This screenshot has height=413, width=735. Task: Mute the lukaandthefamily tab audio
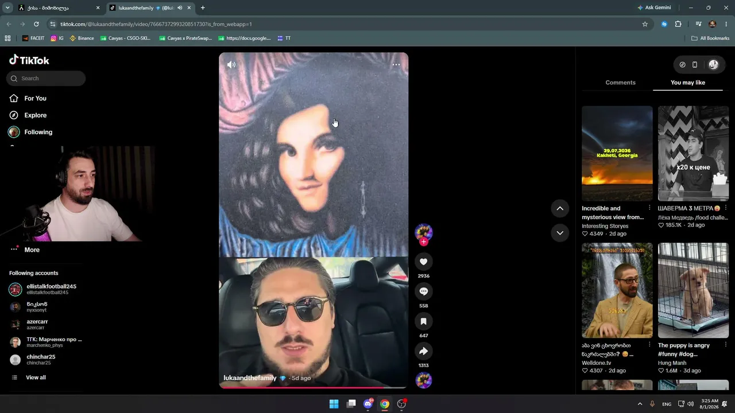pyautogui.click(x=180, y=8)
